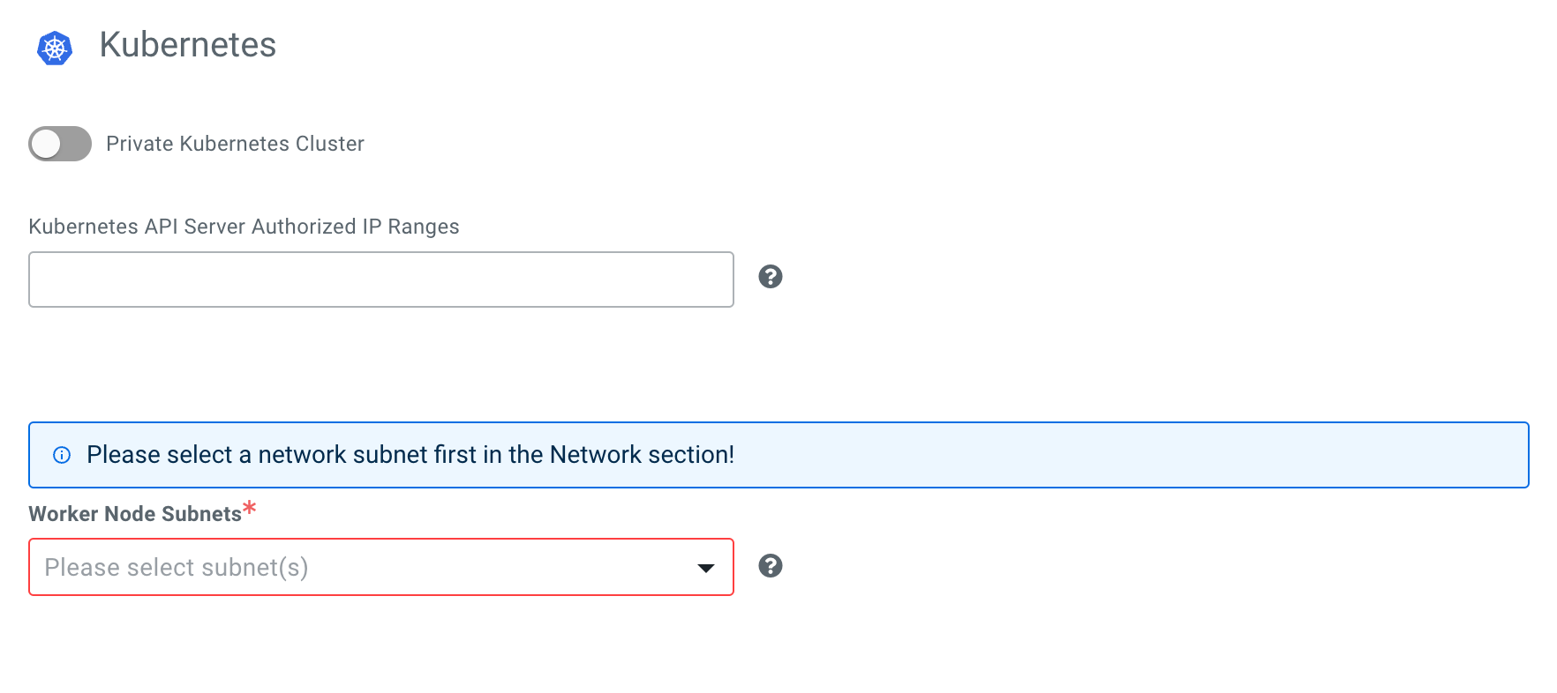The width and height of the screenshot is (1557, 693).
Task: Click the dropdown caret on Please select subnet(s)
Action: point(704,568)
